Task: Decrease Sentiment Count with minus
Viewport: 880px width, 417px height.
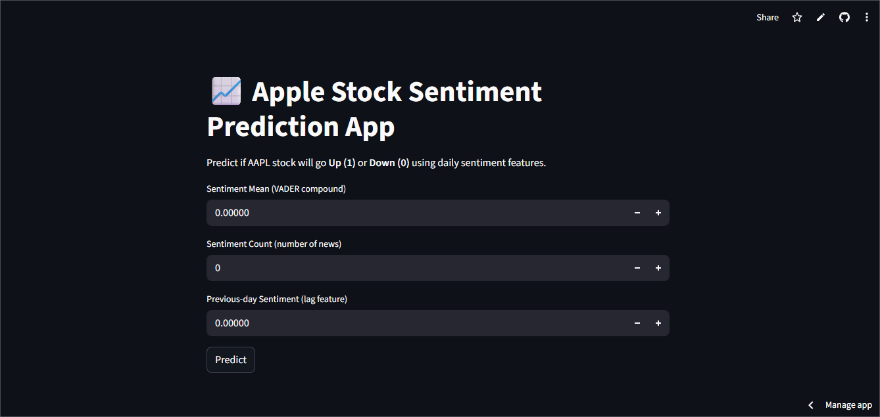Action: pos(637,268)
